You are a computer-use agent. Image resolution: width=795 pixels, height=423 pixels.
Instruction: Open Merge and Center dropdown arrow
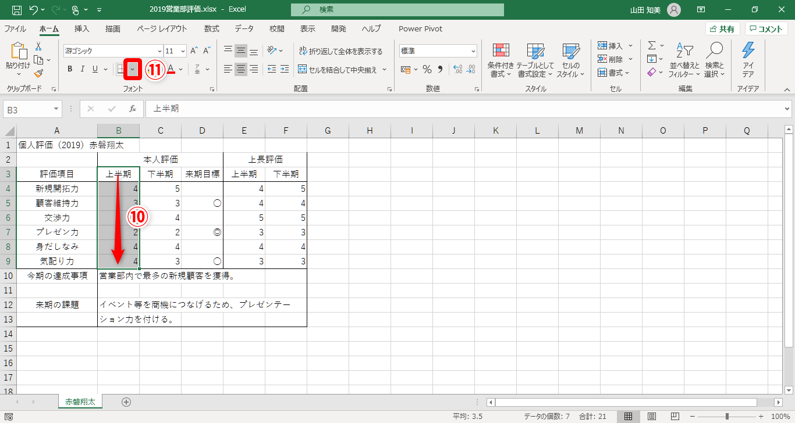pyautogui.click(x=384, y=70)
